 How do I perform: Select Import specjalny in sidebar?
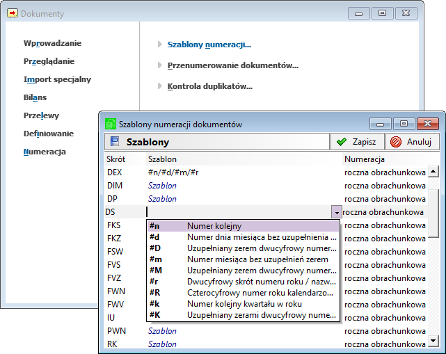[57, 79]
